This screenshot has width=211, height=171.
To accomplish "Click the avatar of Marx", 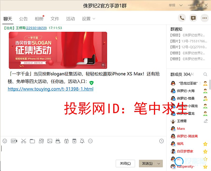I will pyautogui.click(x=173, y=129).
